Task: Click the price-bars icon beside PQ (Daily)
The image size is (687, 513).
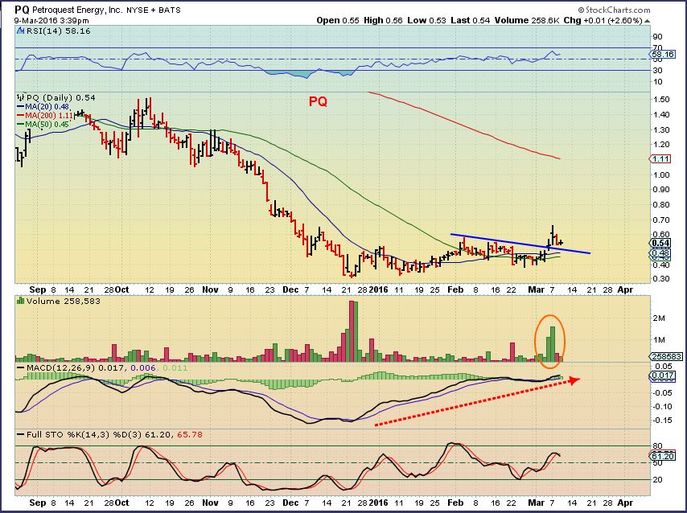Action: 21,97
